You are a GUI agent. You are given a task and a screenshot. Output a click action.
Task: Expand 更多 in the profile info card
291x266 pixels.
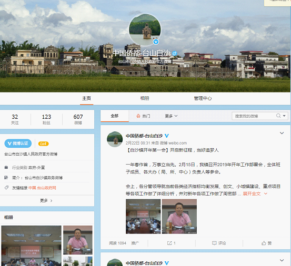coord(46,201)
